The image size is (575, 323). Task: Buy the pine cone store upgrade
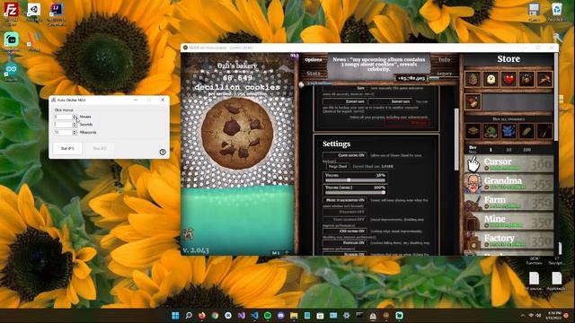tap(473, 79)
